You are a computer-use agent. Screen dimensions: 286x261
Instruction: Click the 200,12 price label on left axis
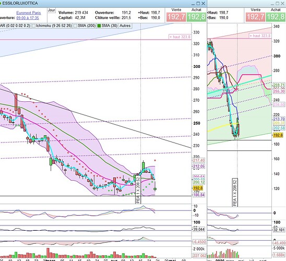199,182
